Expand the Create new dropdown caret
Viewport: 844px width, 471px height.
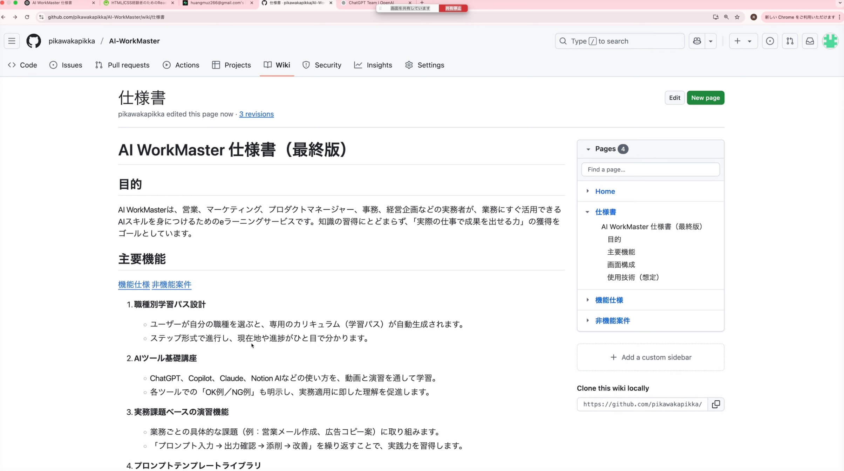[x=750, y=41]
